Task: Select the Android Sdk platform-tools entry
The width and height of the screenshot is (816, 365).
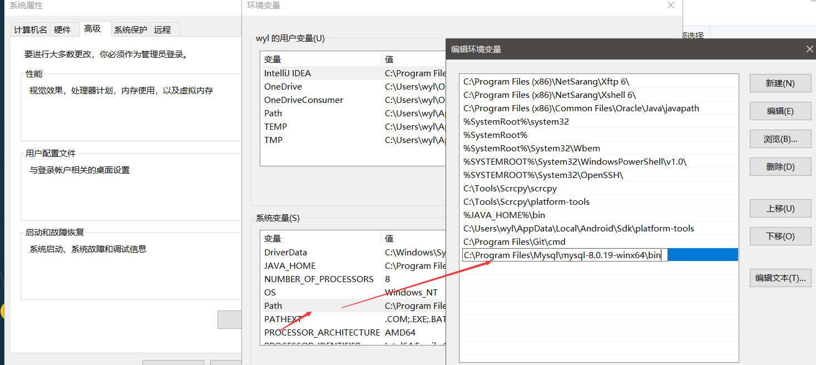Action: coord(600,228)
